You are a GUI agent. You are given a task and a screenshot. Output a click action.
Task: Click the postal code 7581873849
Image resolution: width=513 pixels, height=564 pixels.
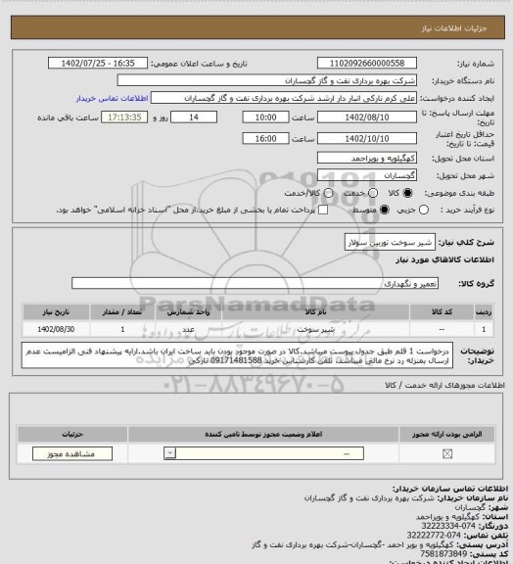(443, 554)
